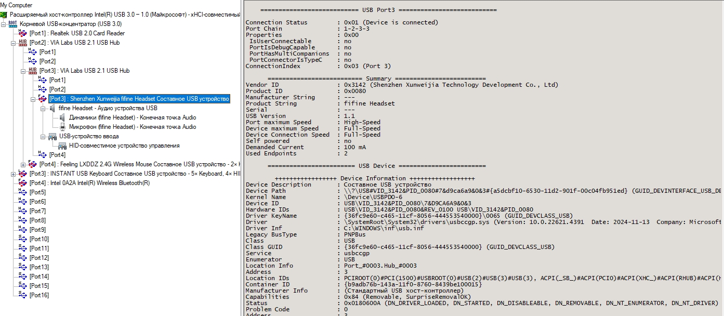Click the microphone icon next to Микрофон (fifine Headset)
This screenshot has width=724, height=316.
tap(62, 127)
